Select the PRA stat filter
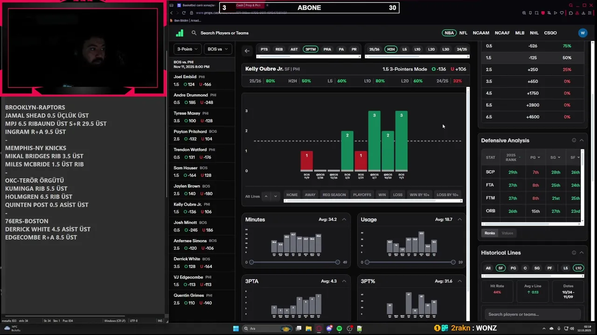597x335 pixels. [x=327, y=49]
